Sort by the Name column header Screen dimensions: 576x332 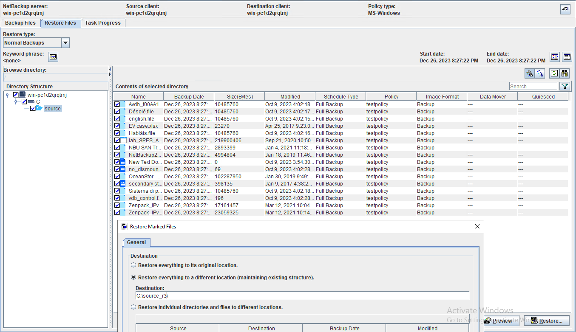[x=138, y=96]
